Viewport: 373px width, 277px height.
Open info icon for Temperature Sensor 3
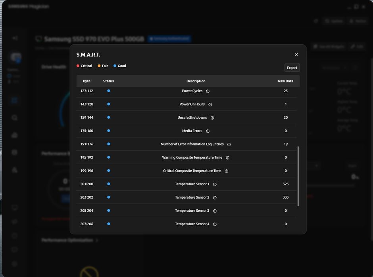coord(215,211)
